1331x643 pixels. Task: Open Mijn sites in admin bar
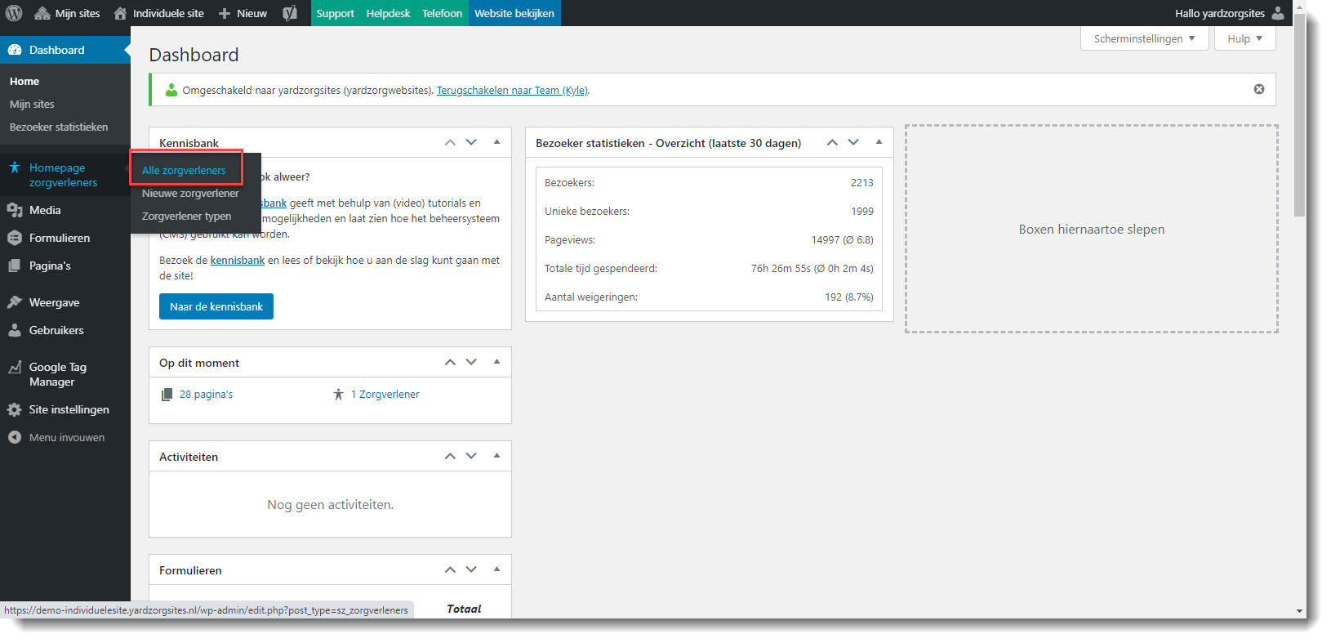pyautogui.click(x=67, y=13)
